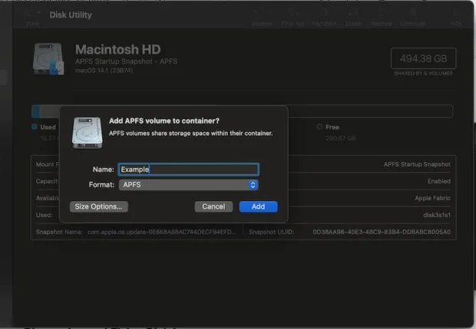476x329 pixels.
Task: Click the Name field containing Example
Action: [x=189, y=169]
